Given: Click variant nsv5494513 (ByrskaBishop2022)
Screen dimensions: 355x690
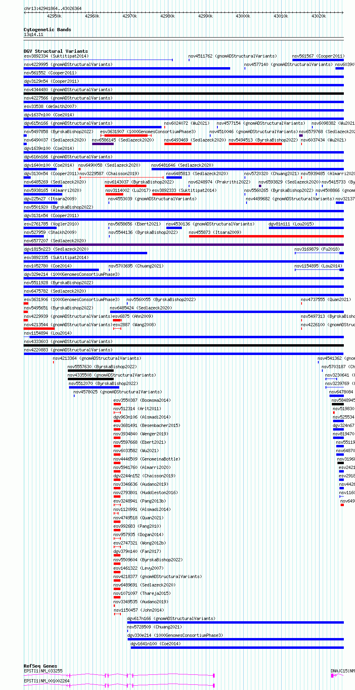Looking at the screenshot, I should pos(263,140).
